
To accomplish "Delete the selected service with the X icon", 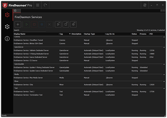I will [49, 24].
